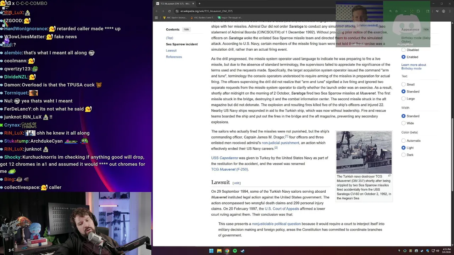Reload the Wikipedia page

169,11
